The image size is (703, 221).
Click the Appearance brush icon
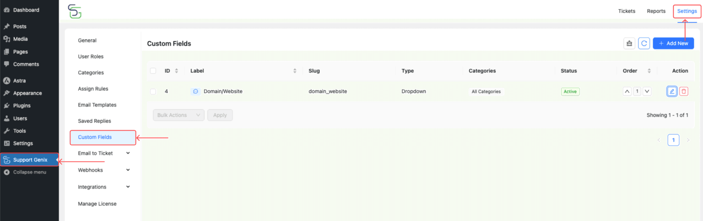pyautogui.click(x=7, y=93)
